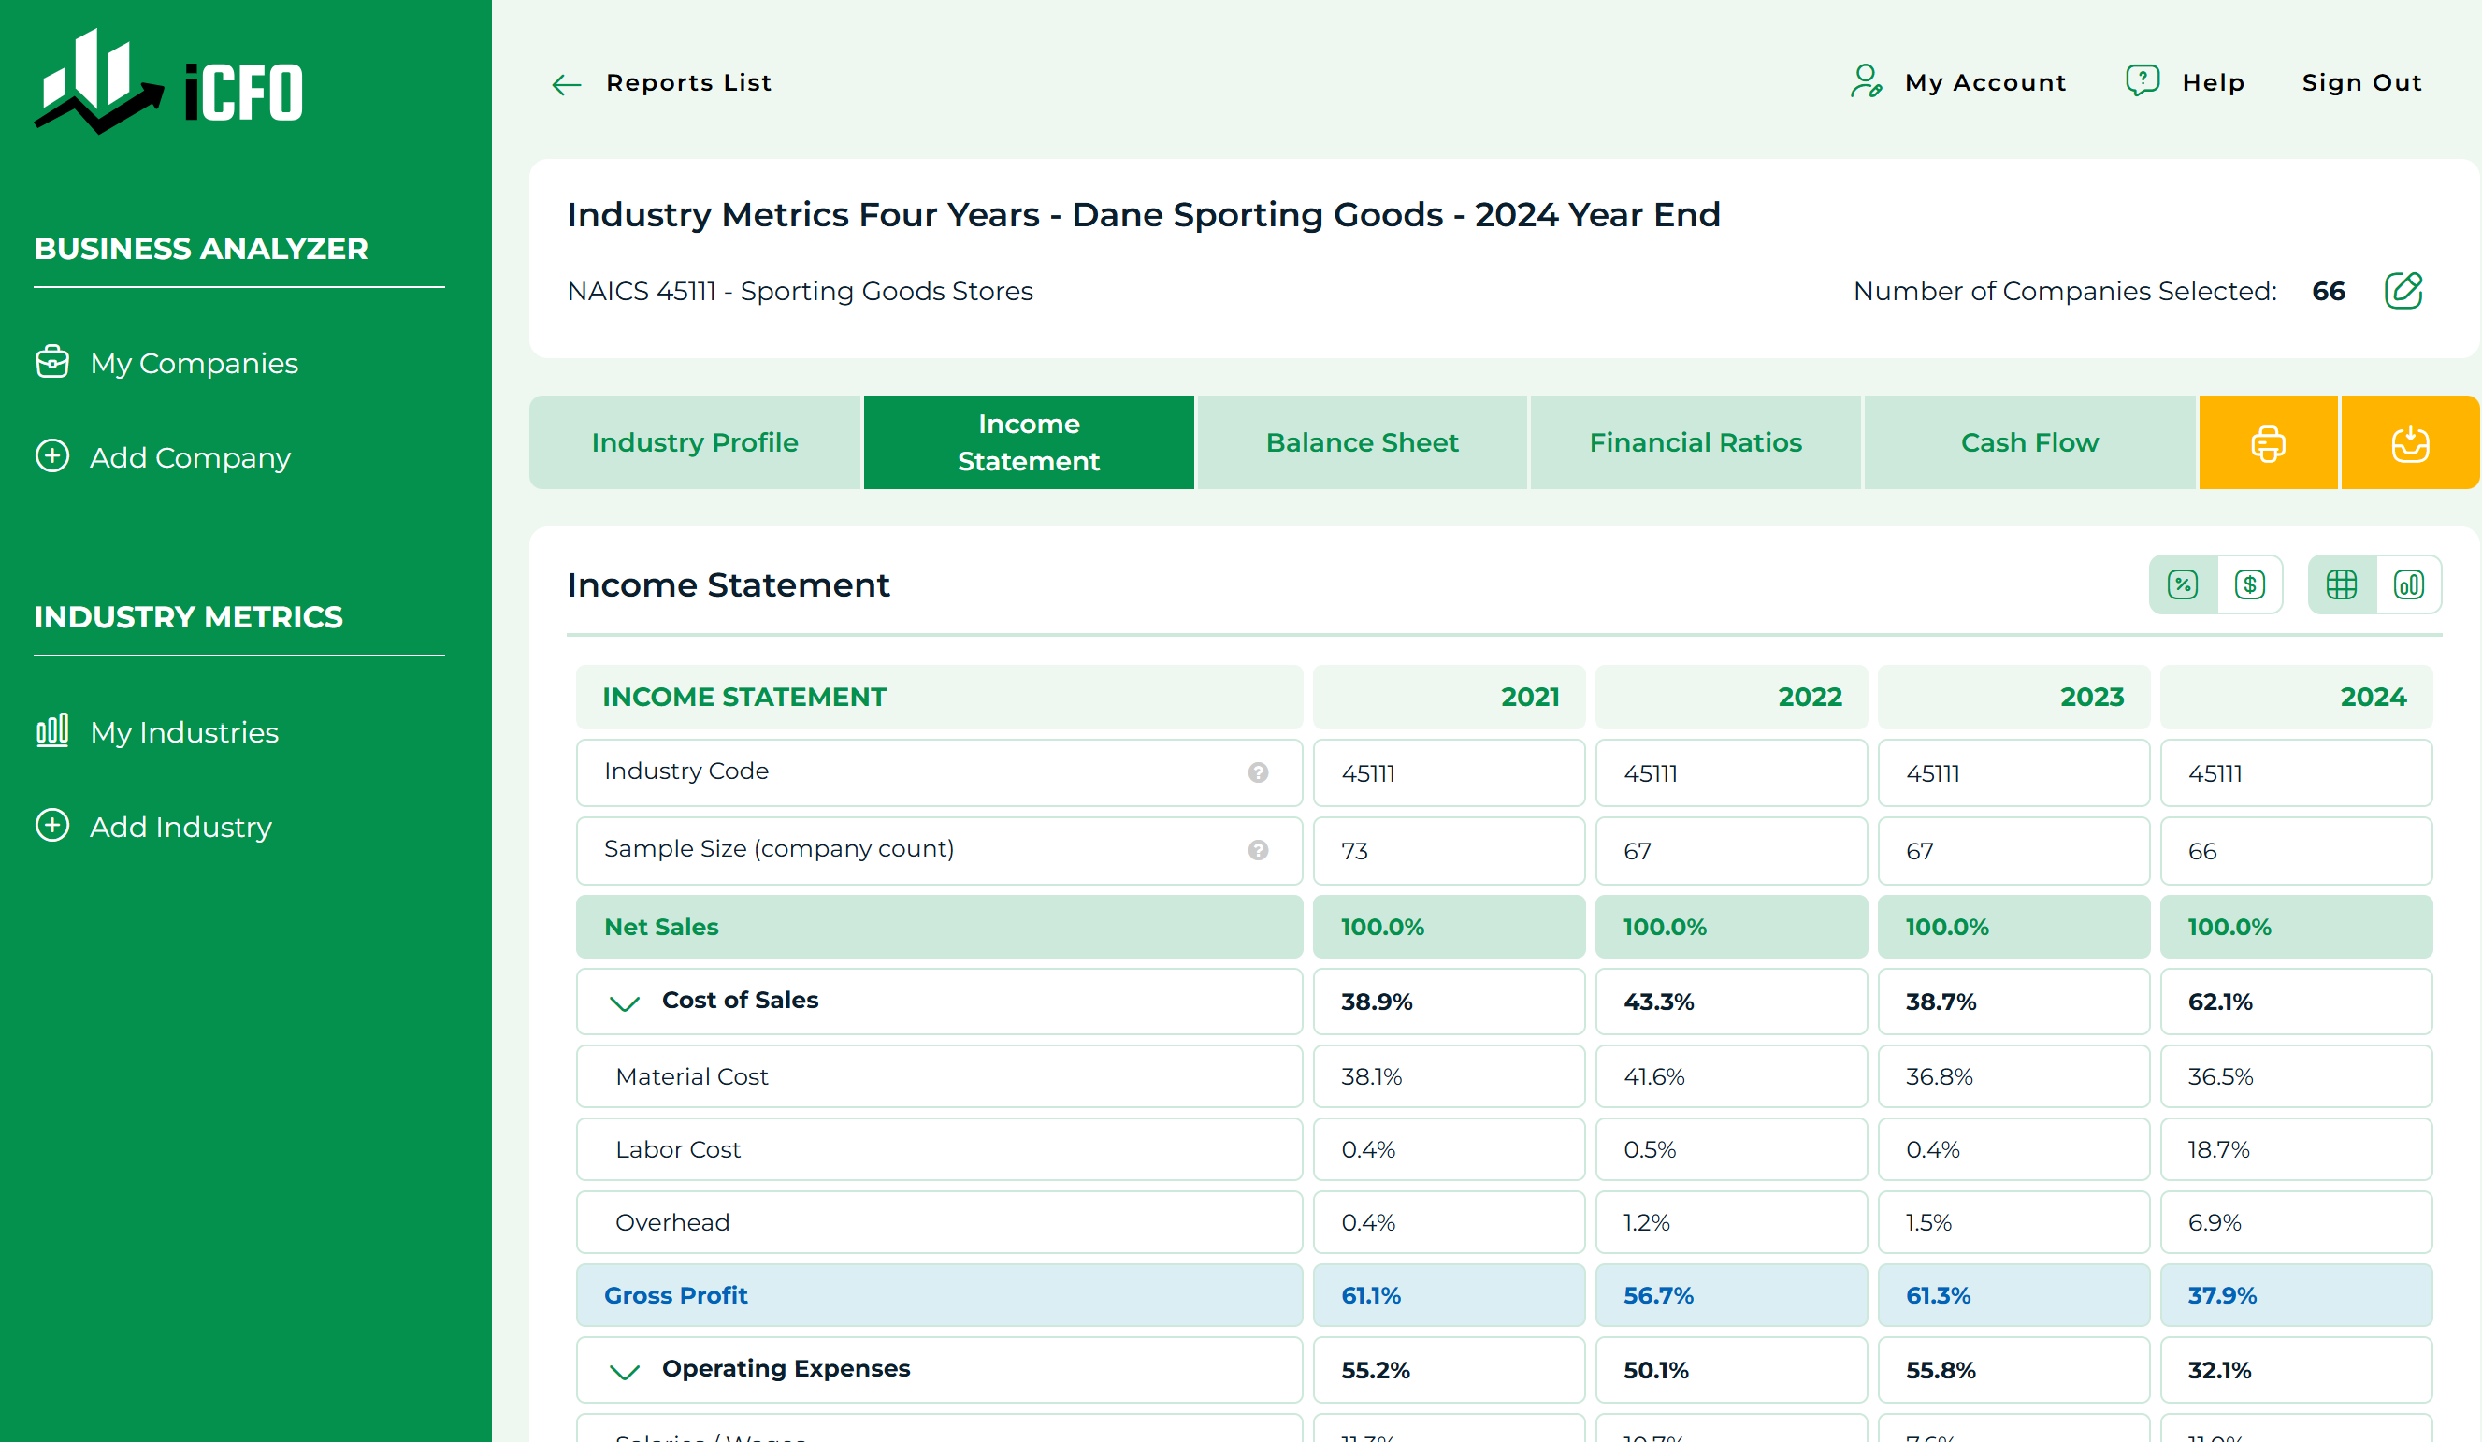2482x1442 pixels.
Task: Click the orange download report icon
Action: click(x=2409, y=443)
